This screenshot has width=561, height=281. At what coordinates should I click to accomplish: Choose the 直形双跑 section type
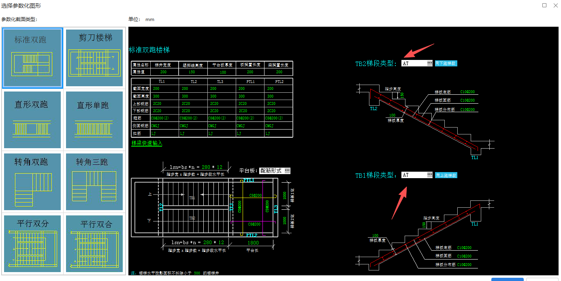(32, 120)
